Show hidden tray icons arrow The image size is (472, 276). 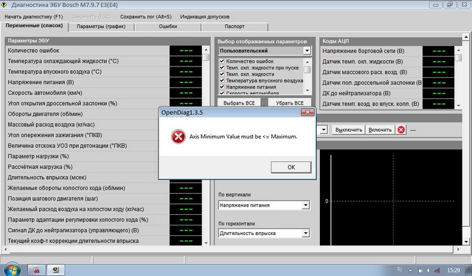pyautogui.click(x=410, y=270)
